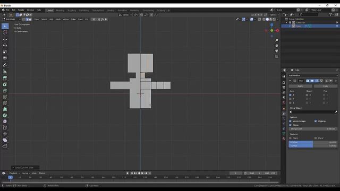The width and height of the screenshot is (340, 191).
Task: Hide the Collection in outliner
Action: 337,22
